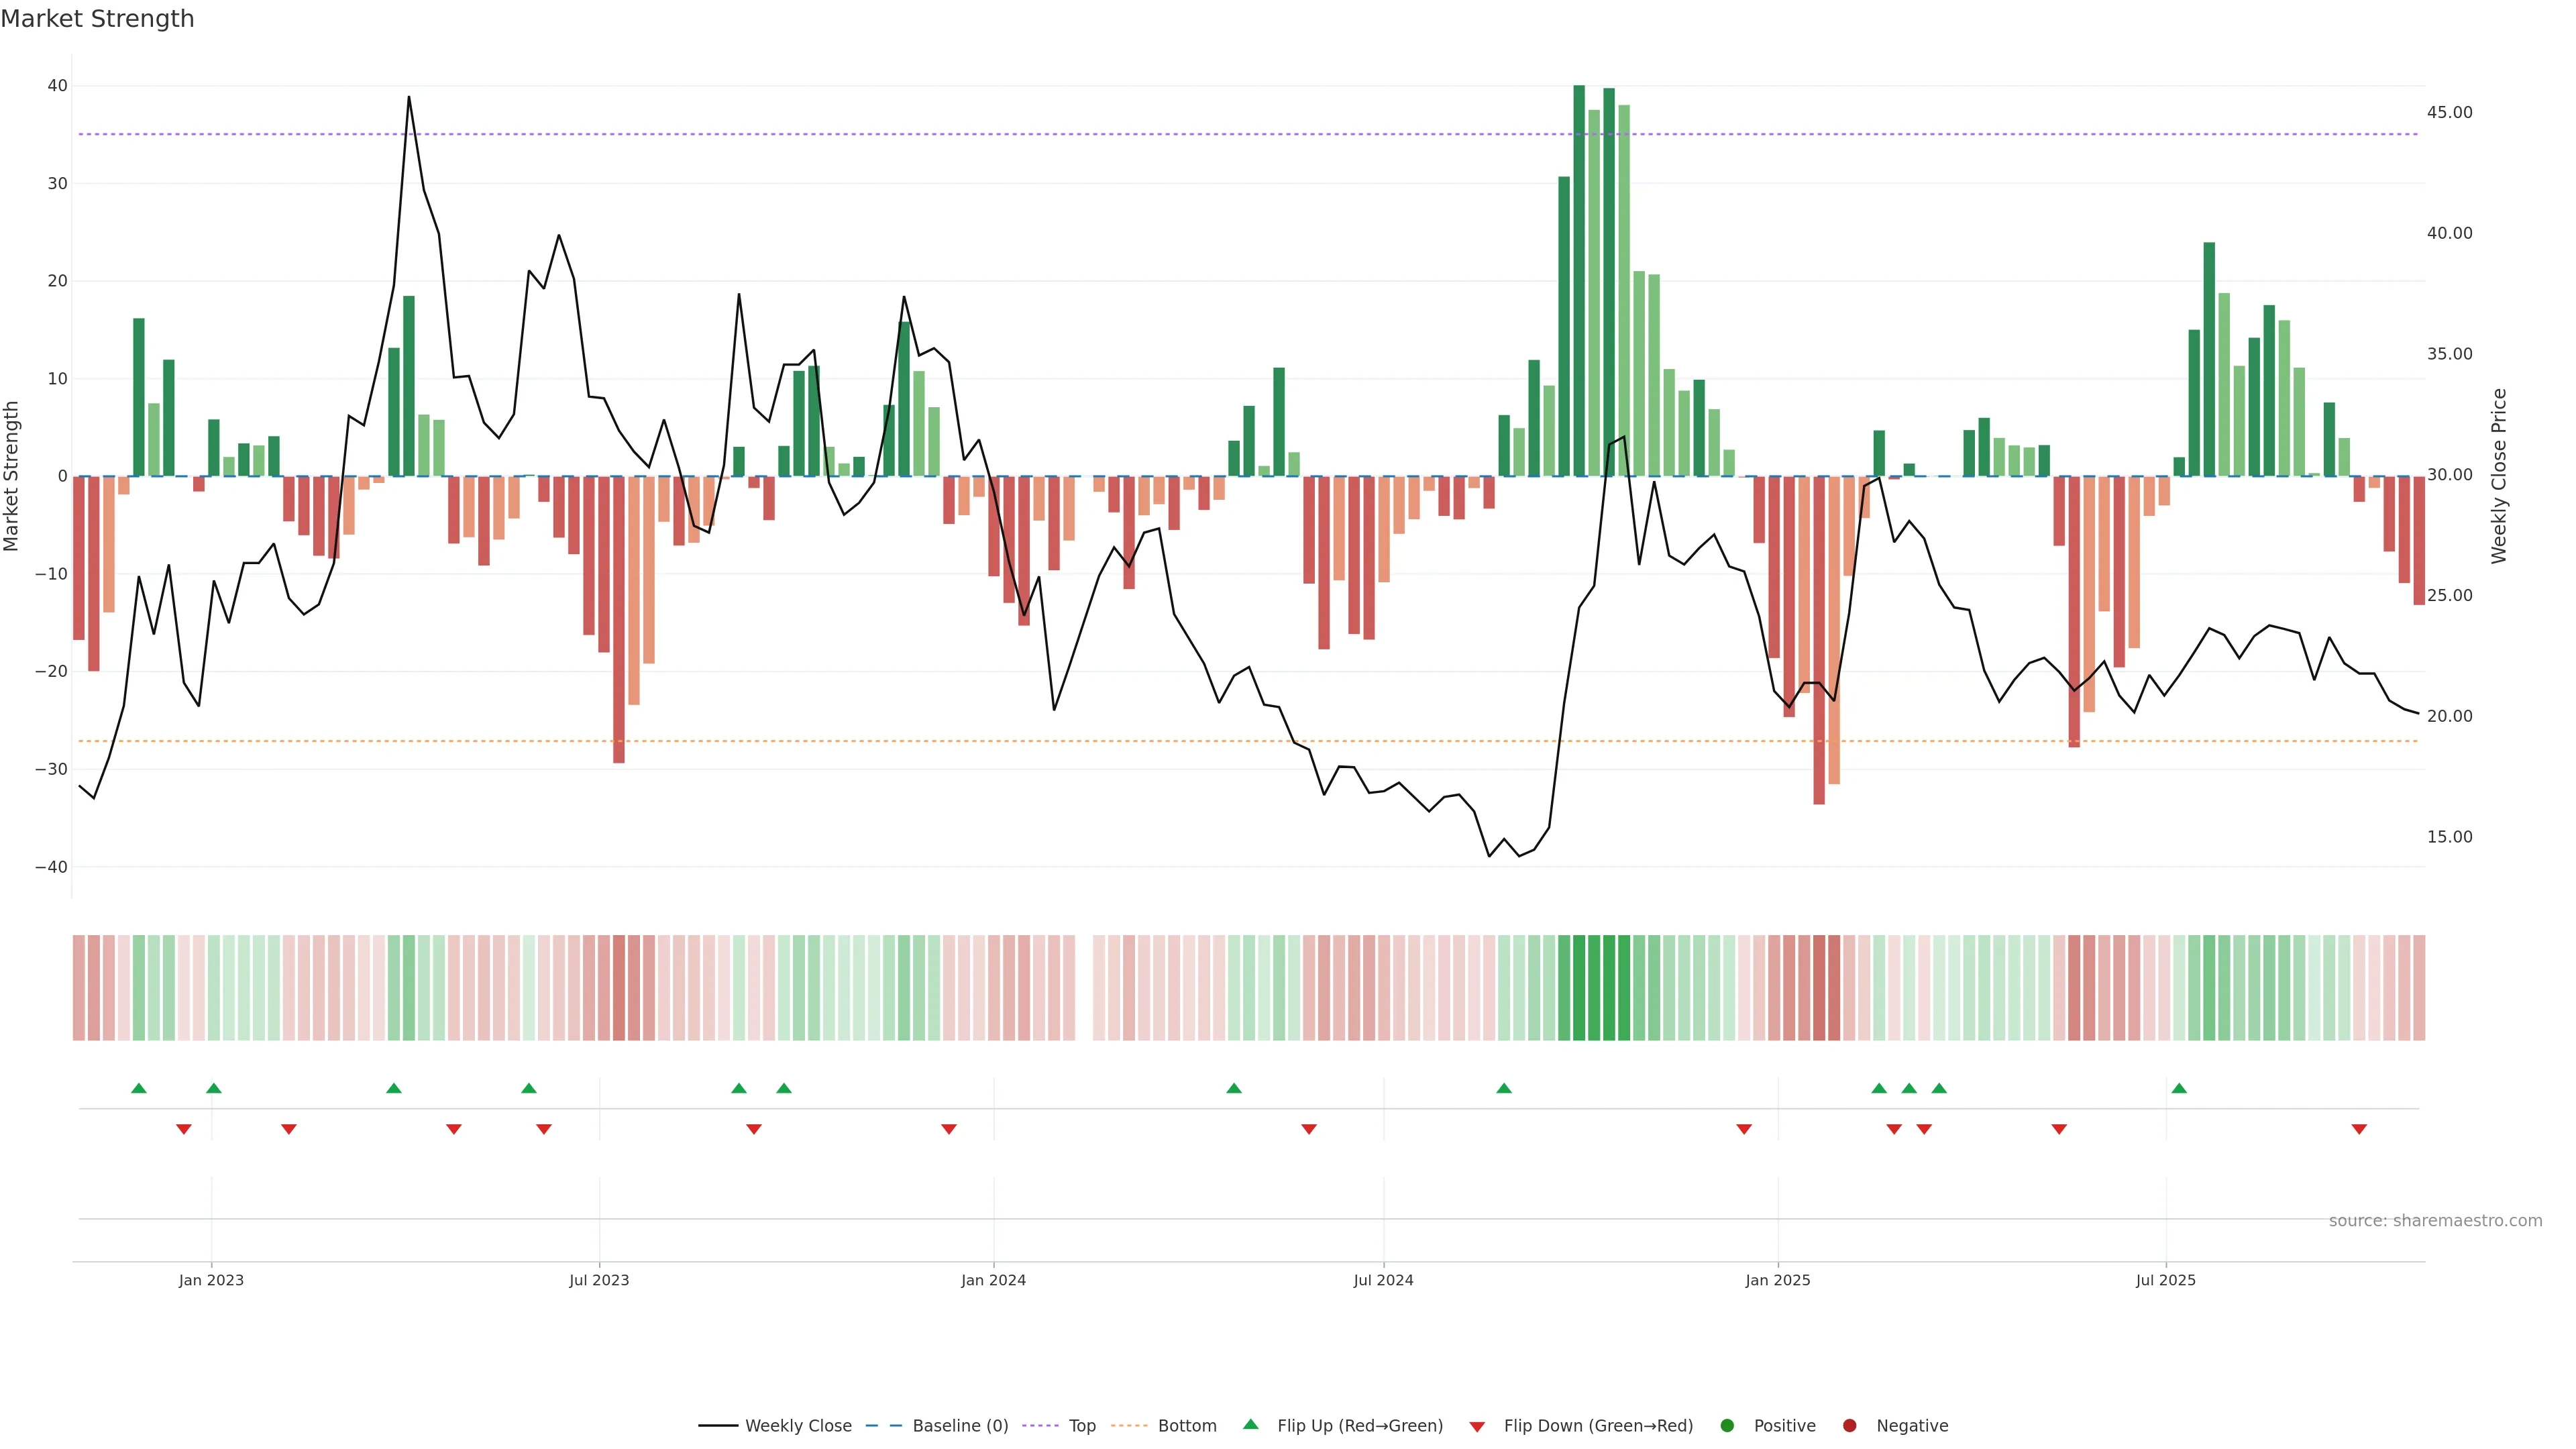Click last red flip-down marker near late 2025
The height and width of the screenshot is (1449, 2576).
2359,1129
